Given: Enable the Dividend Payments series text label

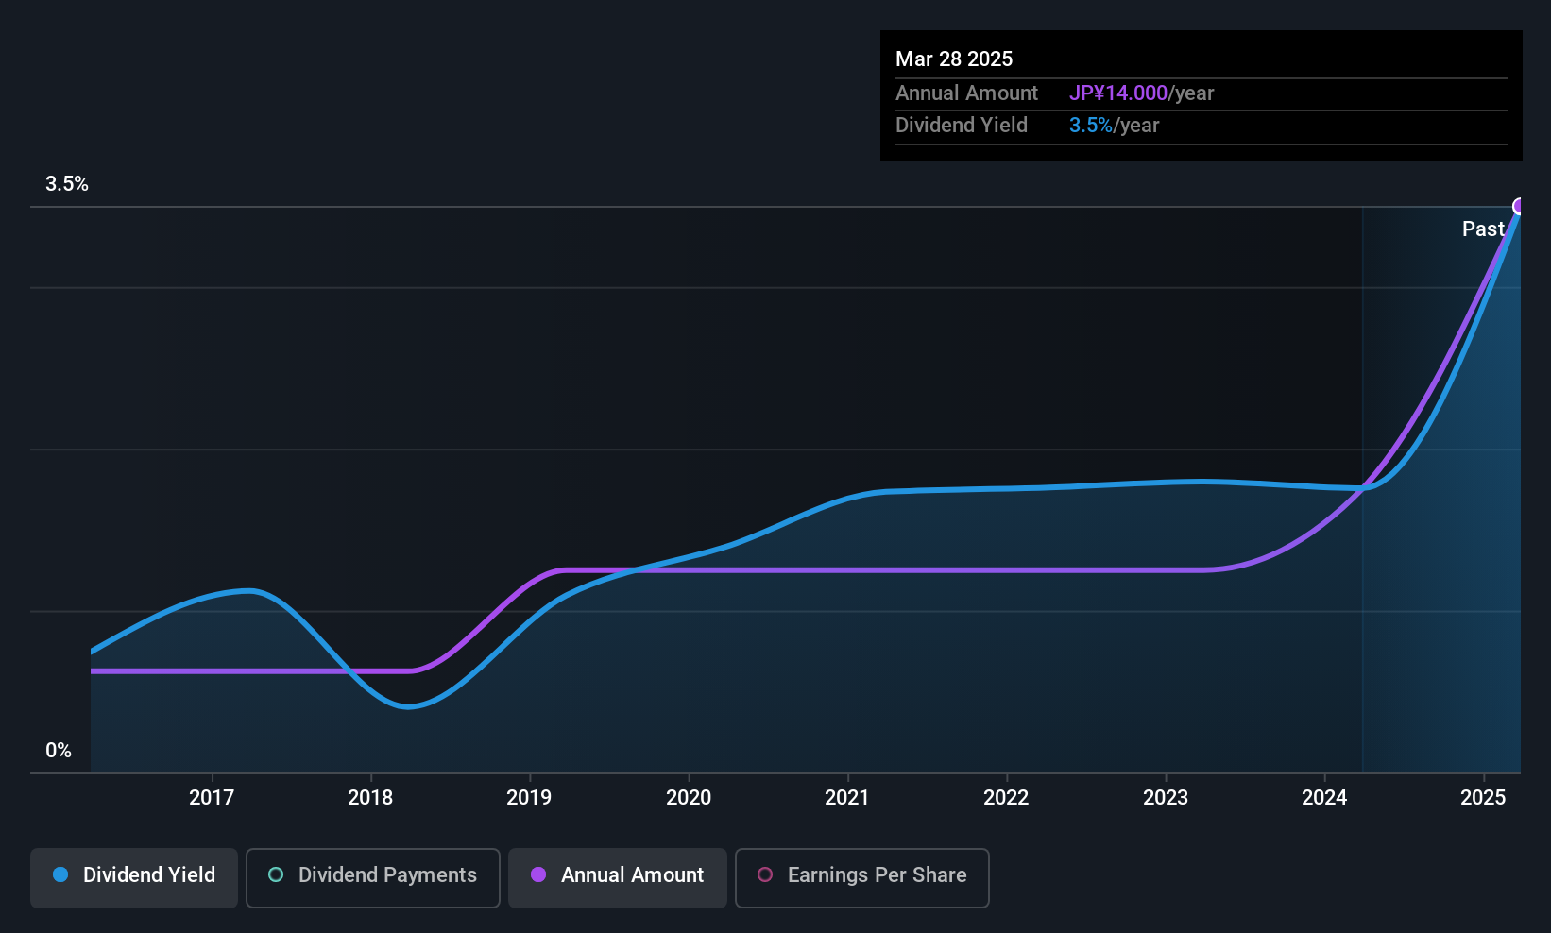Looking at the screenshot, I should pos(387,874).
